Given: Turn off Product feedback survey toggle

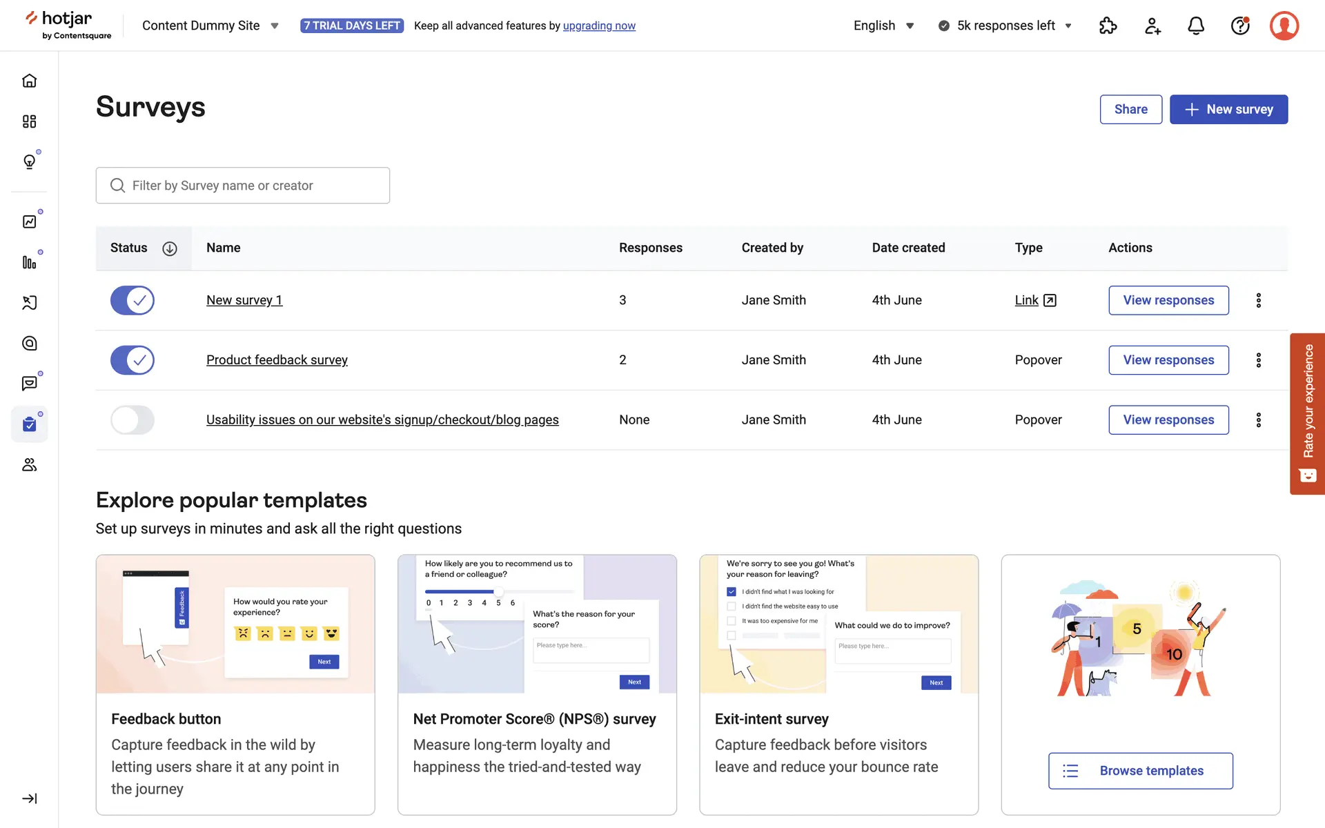Looking at the screenshot, I should pos(132,360).
